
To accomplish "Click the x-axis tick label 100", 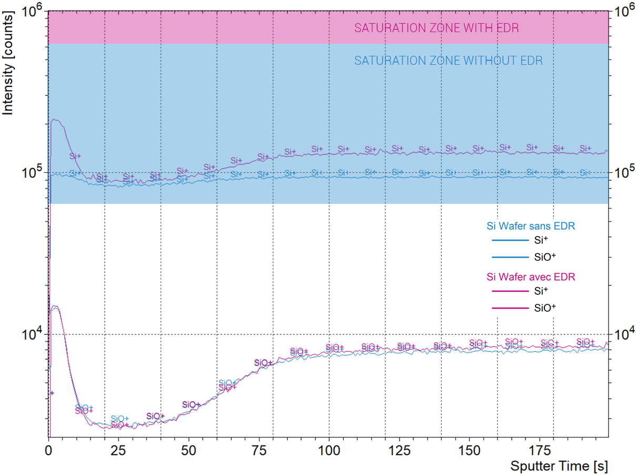I will coord(329,451).
